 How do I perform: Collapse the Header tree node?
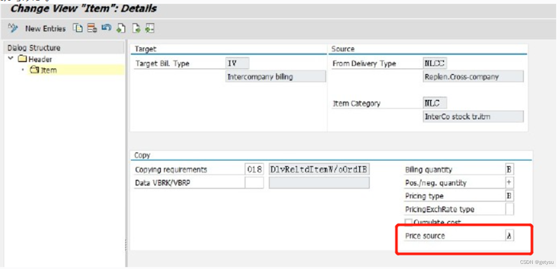pyautogui.click(x=10, y=58)
